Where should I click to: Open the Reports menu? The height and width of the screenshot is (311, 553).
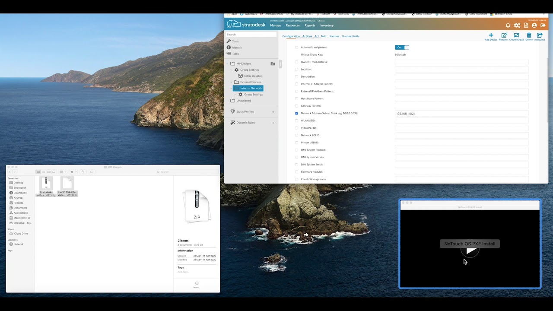[310, 25]
